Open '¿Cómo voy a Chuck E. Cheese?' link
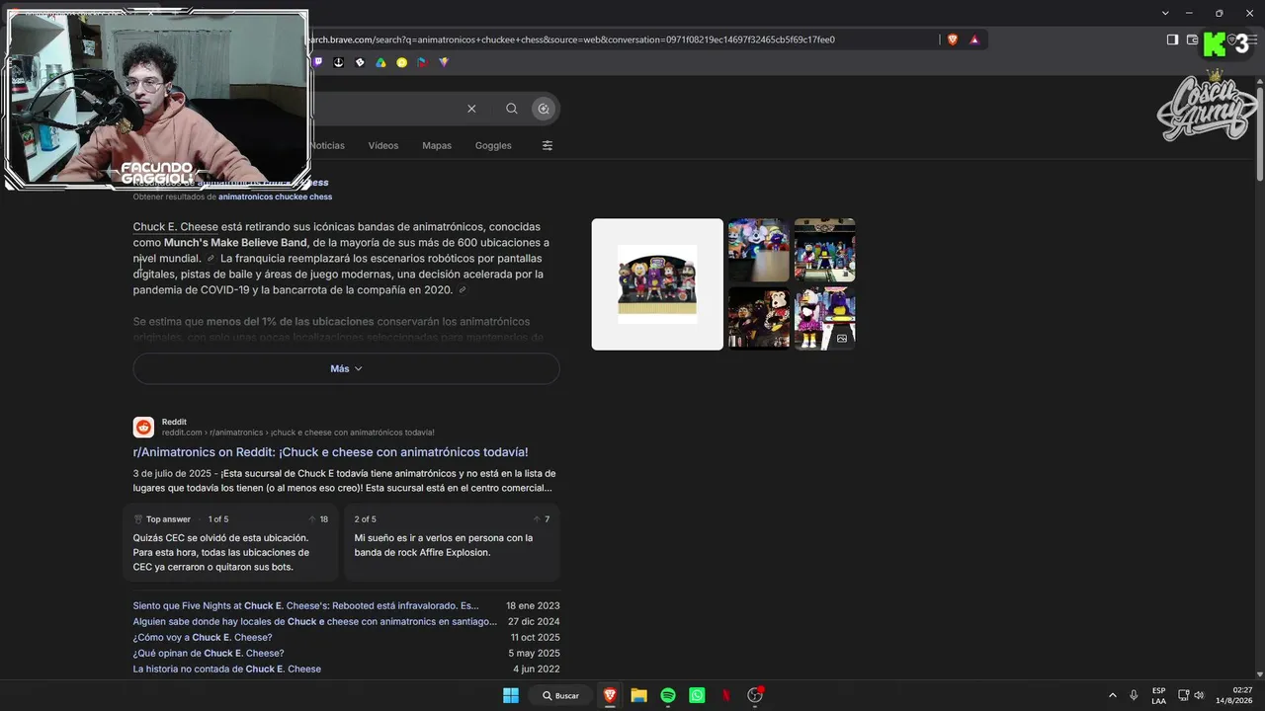 click(x=203, y=637)
